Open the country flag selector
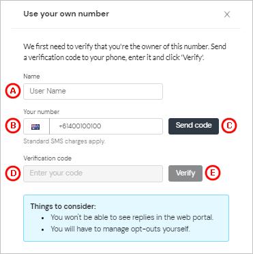Image resolution: width=253 pixels, height=254 pixels. pos(36,126)
